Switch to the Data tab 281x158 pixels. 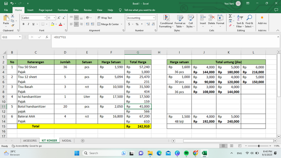click(76, 10)
